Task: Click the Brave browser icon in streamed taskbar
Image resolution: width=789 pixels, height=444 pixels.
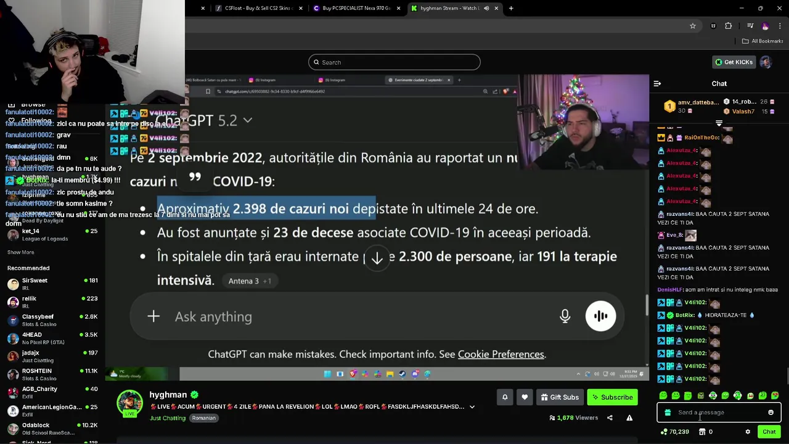Action: click(x=353, y=374)
